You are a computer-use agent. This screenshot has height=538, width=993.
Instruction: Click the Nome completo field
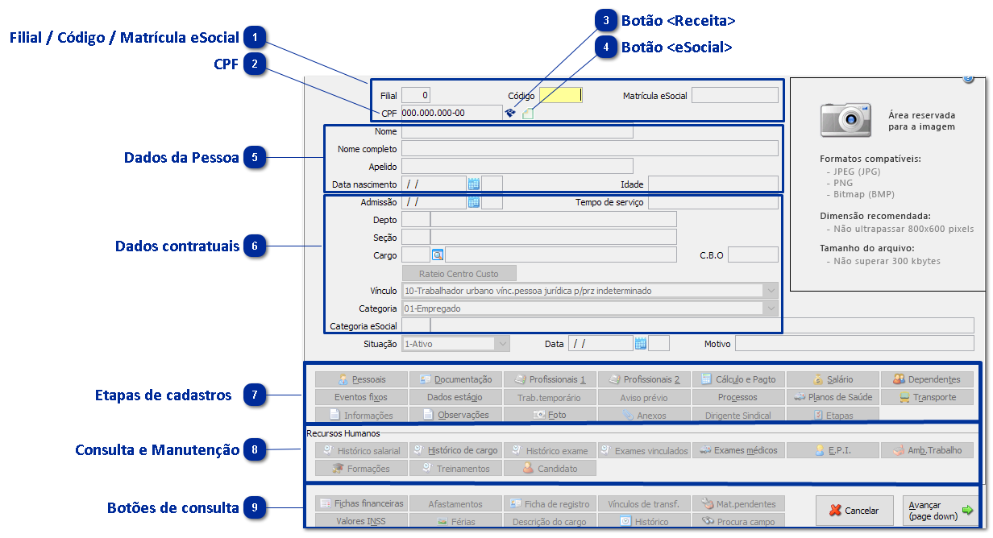click(590, 148)
